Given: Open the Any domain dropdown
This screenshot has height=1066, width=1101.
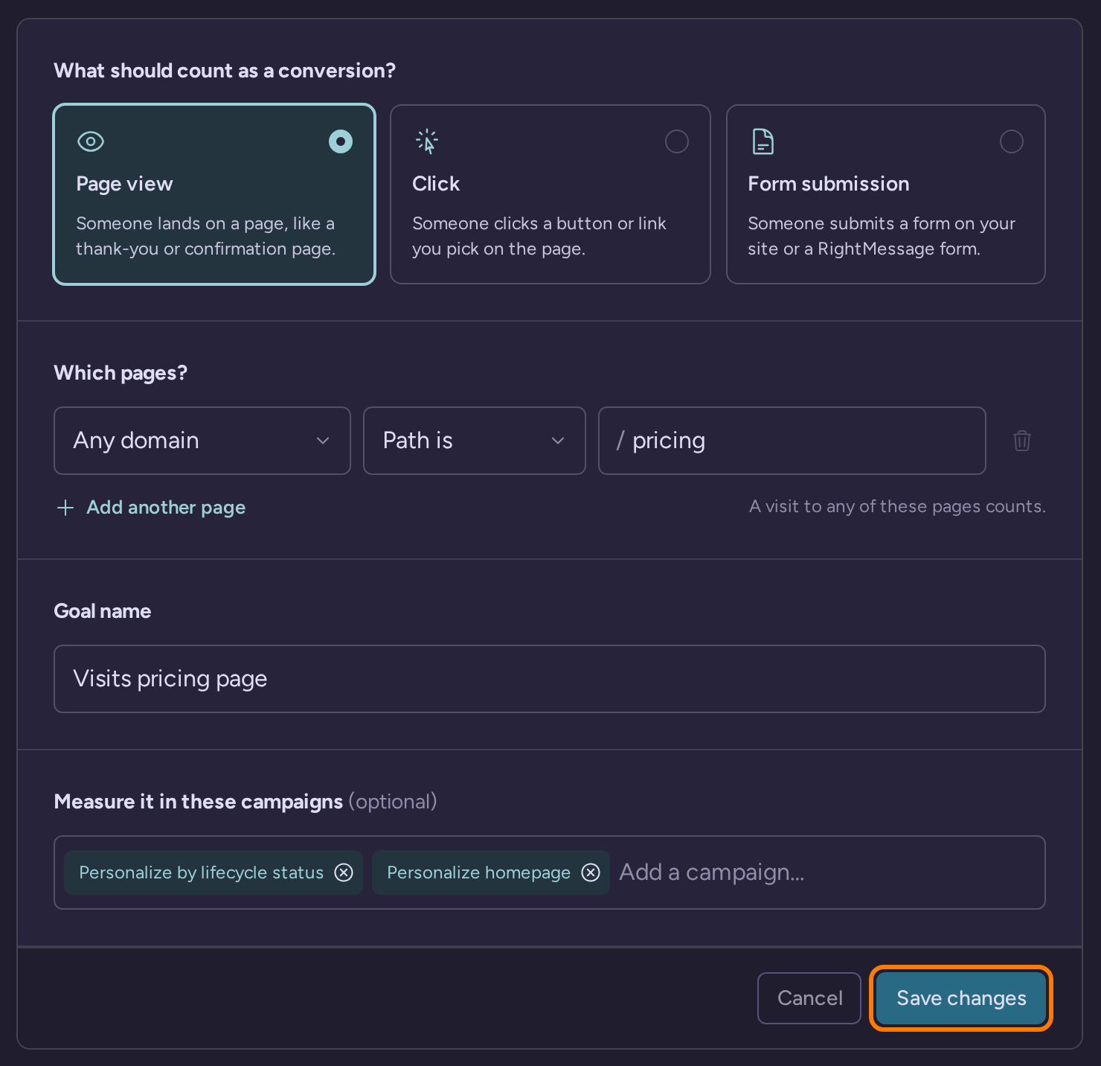Looking at the screenshot, I should (x=202, y=441).
